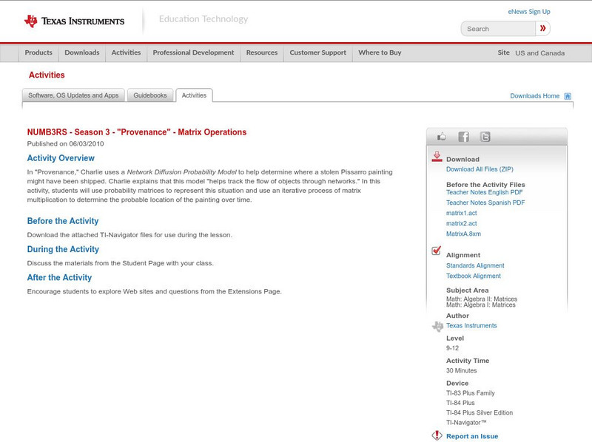Open Professional Development menu
592x442 pixels.
tap(193, 52)
